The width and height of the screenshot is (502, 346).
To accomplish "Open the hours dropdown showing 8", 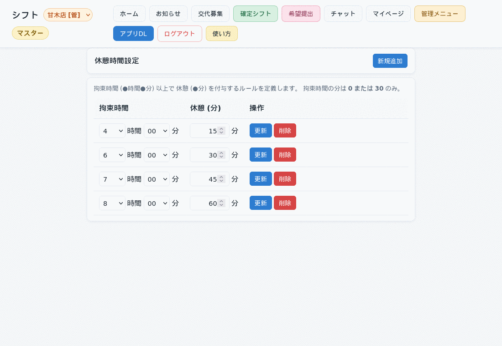I will click(x=112, y=203).
